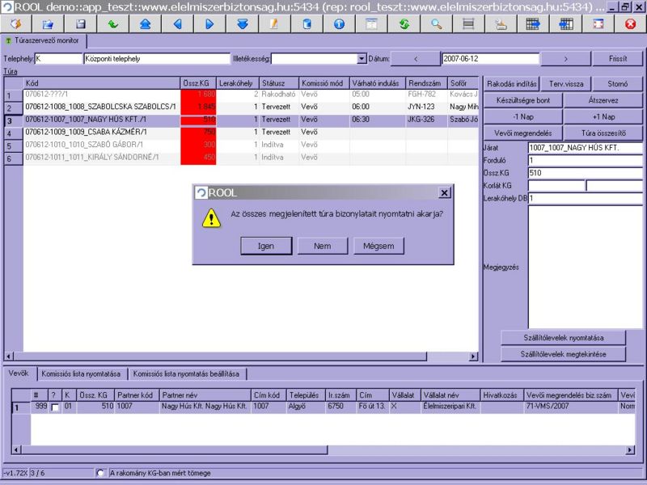Click the red Össz.KG cell for row 2

pos(199,107)
